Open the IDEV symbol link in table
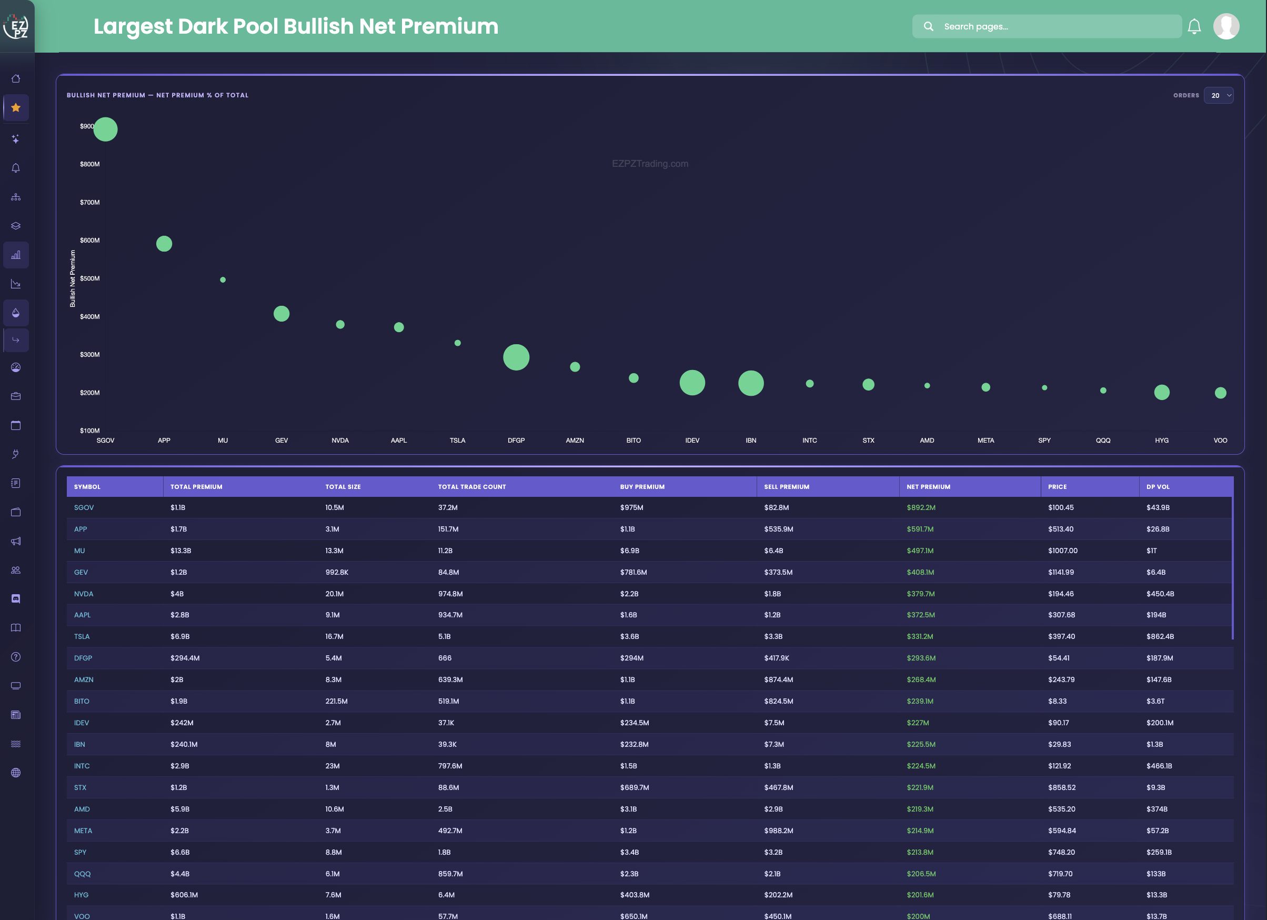 (x=81, y=723)
